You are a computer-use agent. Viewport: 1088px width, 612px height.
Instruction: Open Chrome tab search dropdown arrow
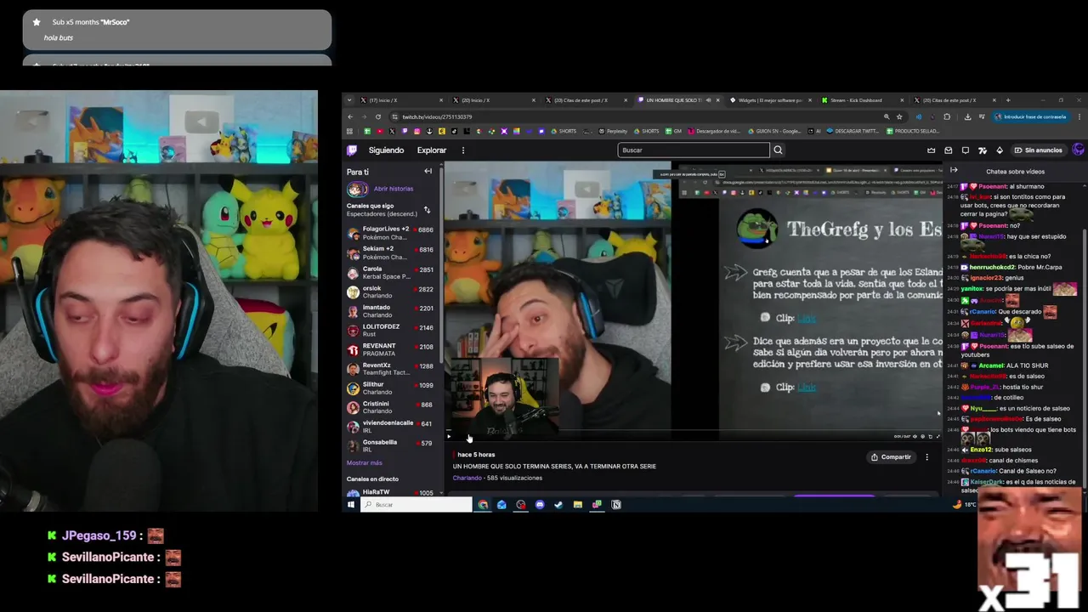(x=350, y=100)
